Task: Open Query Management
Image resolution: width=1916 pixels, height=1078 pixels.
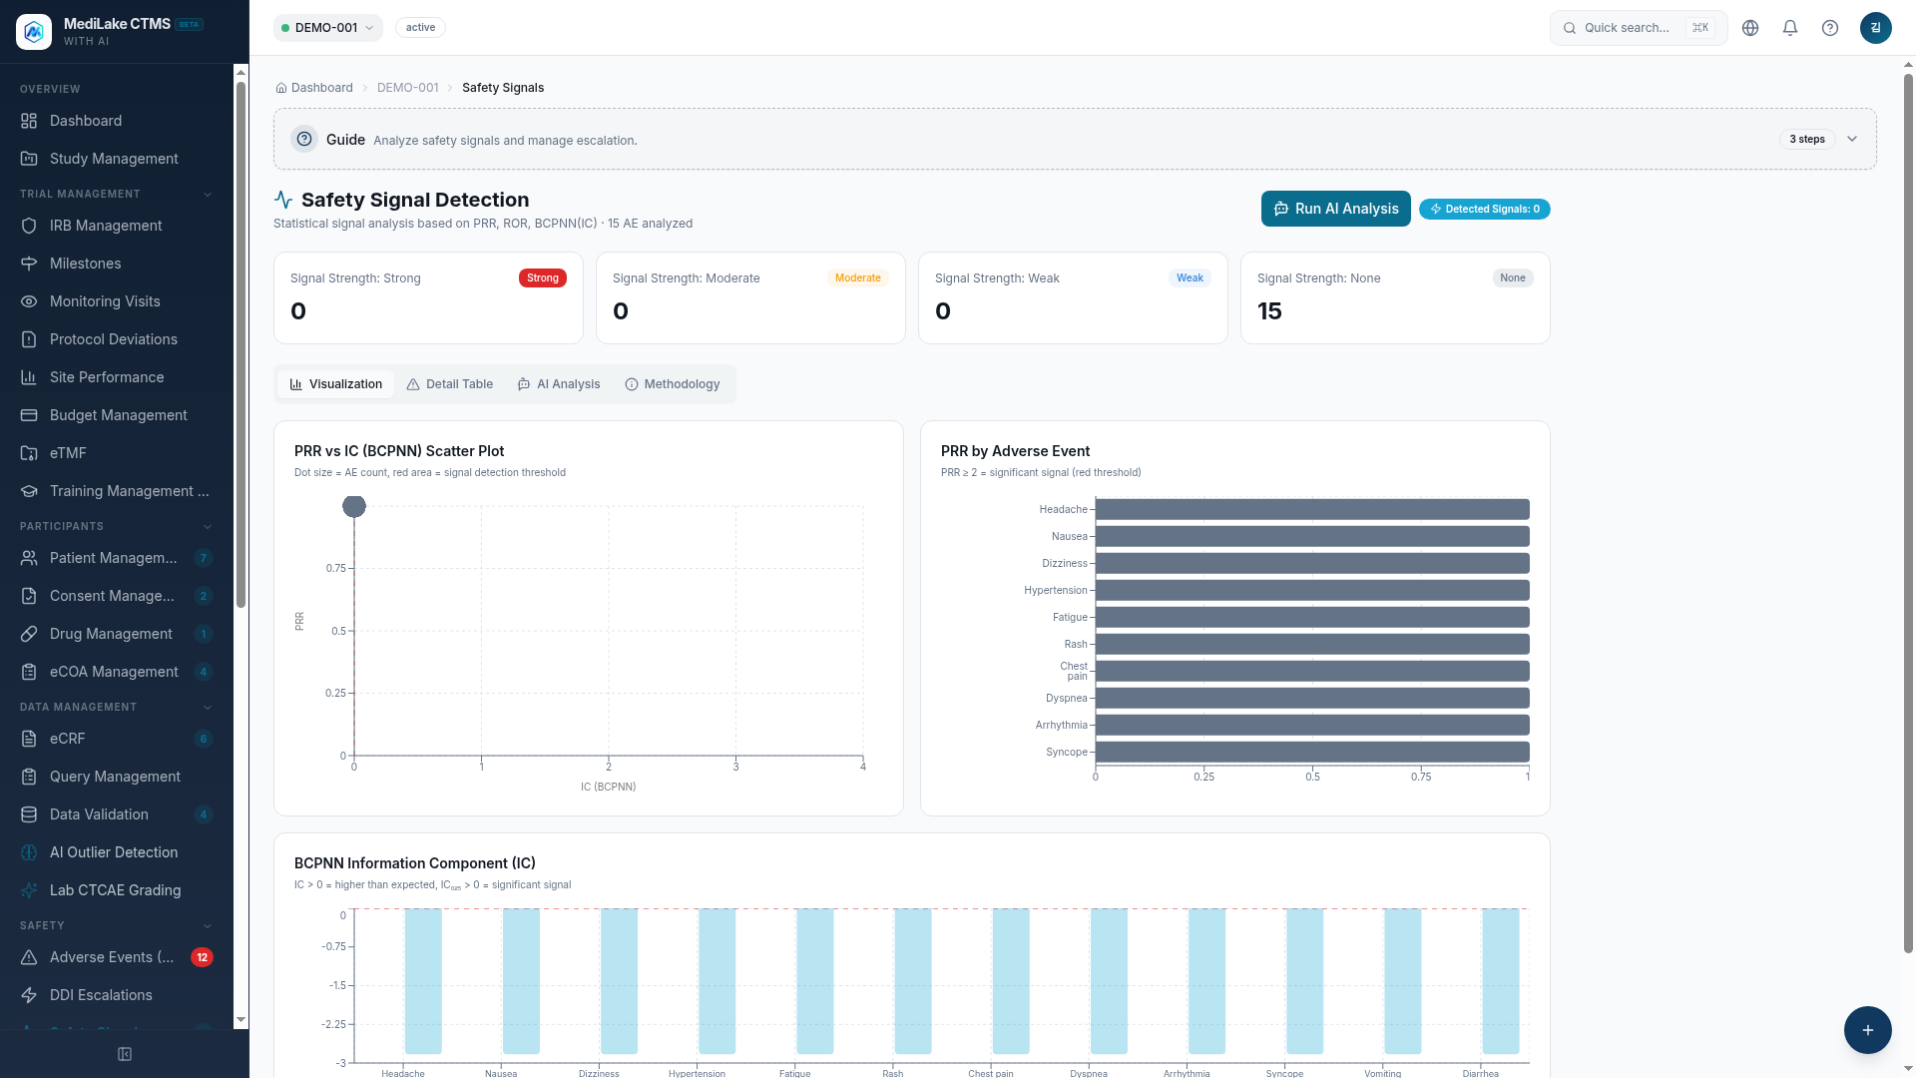Action: [117, 777]
